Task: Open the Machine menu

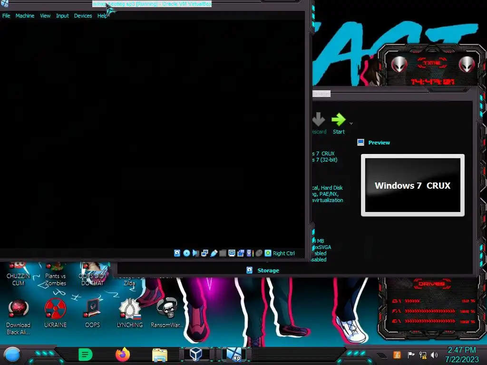Action: (25, 16)
